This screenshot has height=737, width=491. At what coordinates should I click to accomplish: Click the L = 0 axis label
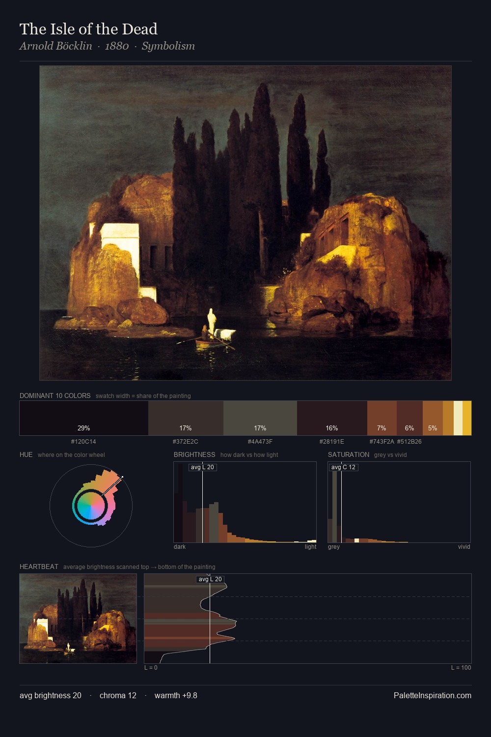coord(151,668)
